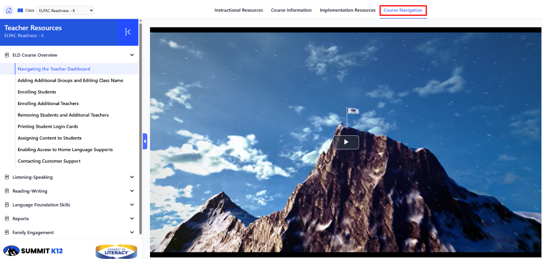Image resolution: width=543 pixels, height=259 pixels.
Task: Click the Reports document icon
Action: pos(7,219)
